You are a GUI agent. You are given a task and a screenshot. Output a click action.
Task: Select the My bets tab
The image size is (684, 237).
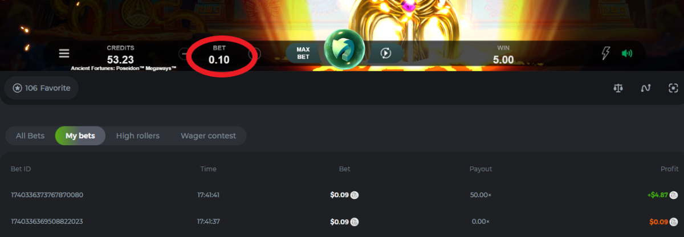pyautogui.click(x=80, y=136)
